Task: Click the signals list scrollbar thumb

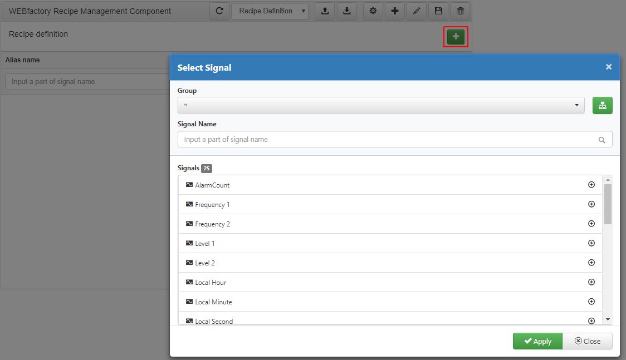Action: click(x=608, y=204)
